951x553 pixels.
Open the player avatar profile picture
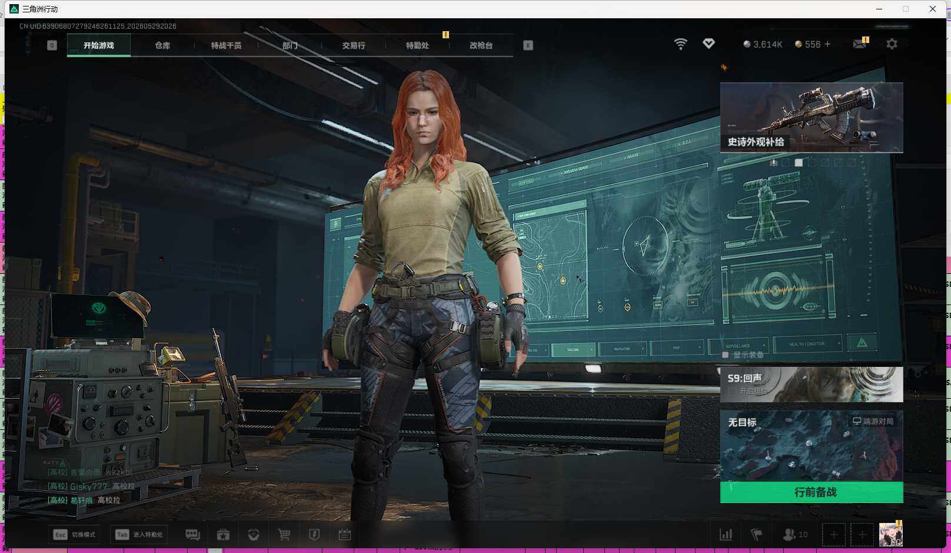(x=890, y=535)
